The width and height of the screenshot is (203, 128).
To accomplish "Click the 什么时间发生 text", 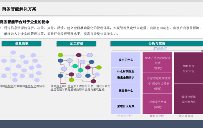I will (x=126, y=71).
